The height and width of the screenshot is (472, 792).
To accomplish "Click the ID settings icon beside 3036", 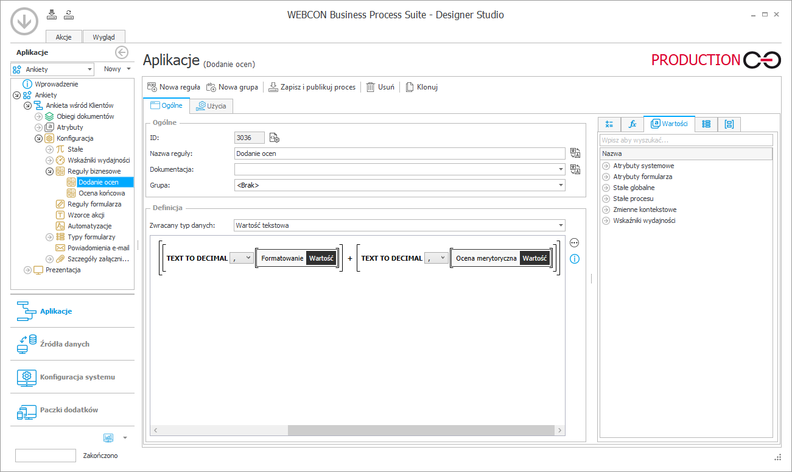I will 274,138.
